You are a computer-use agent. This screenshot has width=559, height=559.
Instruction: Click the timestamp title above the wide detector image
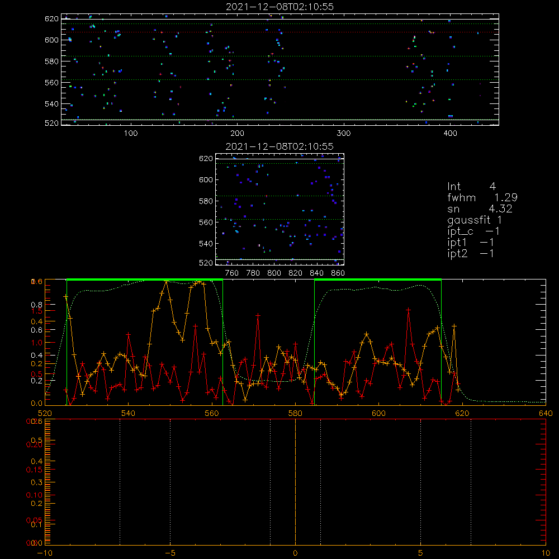[x=279, y=7]
